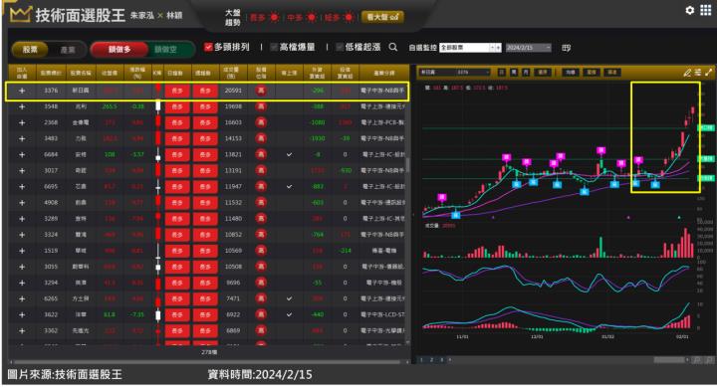Screen dimensions: 717x388
Task: Click volume 14153 in 3483 row
Action: pyautogui.click(x=233, y=138)
